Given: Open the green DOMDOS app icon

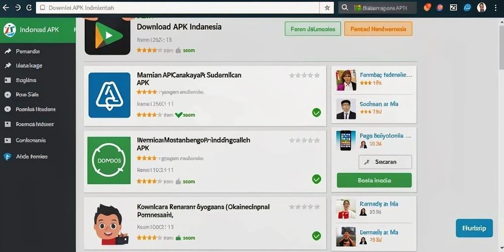Looking at the screenshot, I should (109, 160).
